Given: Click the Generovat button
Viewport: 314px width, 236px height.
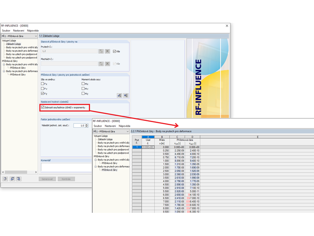Looking at the screenshot, I should click(47, 179).
